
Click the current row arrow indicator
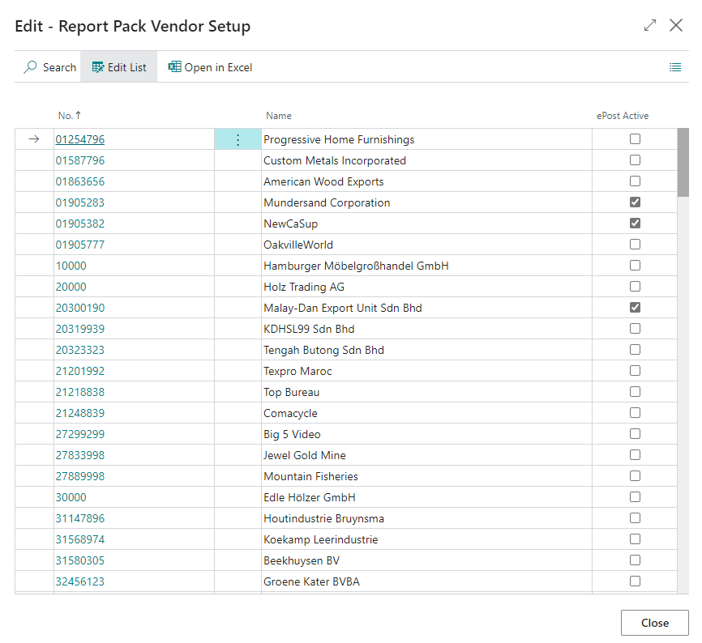33,138
